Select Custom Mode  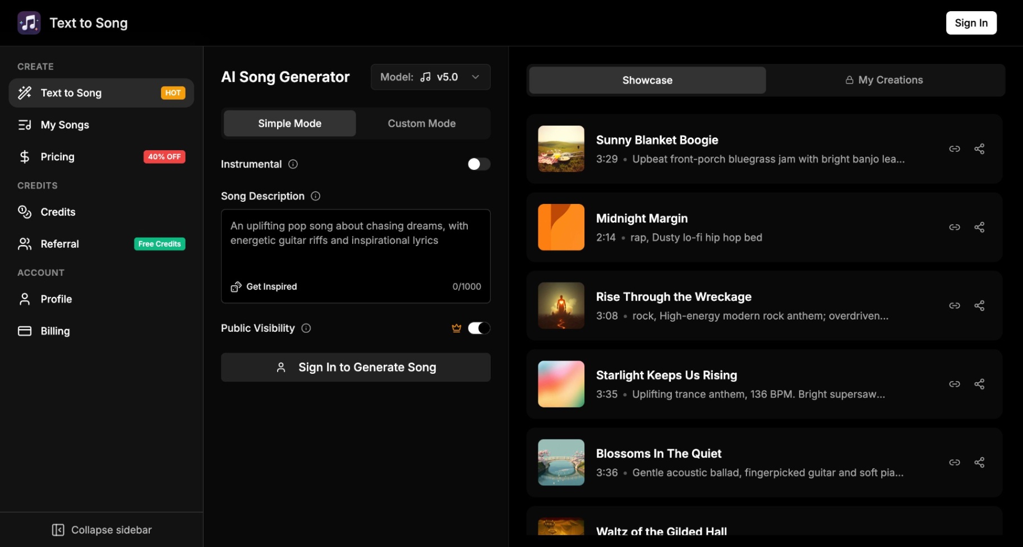(x=421, y=123)
